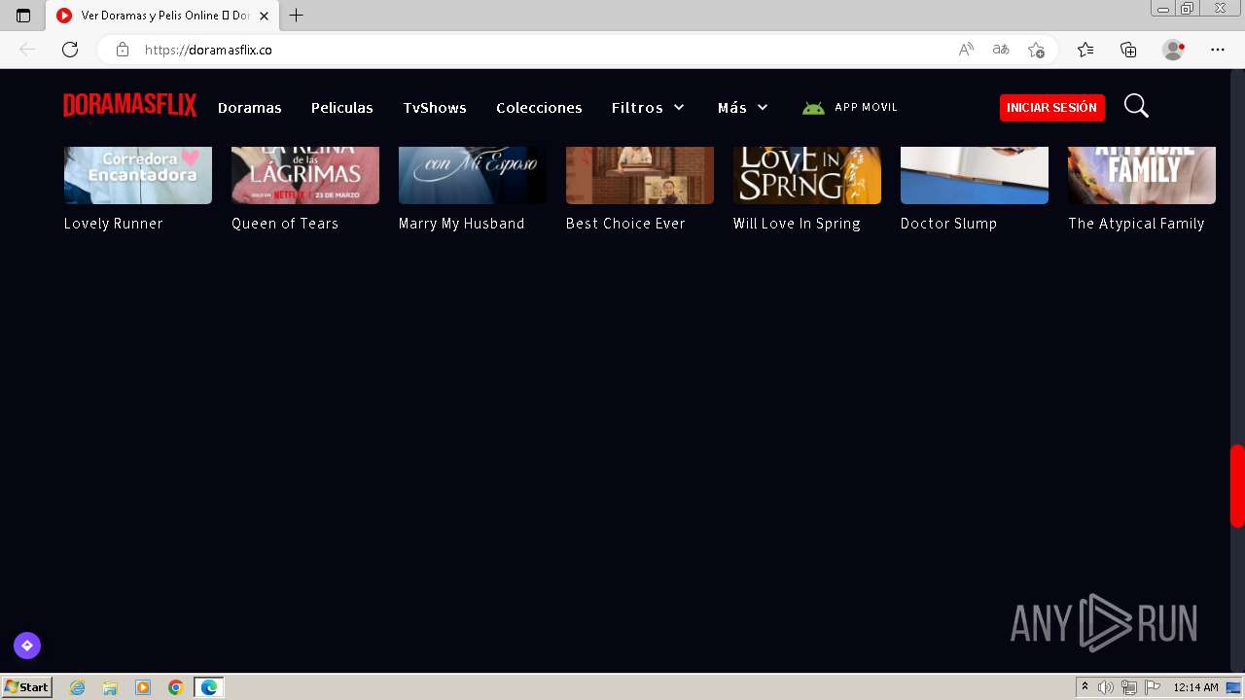Open the Lovely Runner title link

pyautogui.click(x=114, y=224)
